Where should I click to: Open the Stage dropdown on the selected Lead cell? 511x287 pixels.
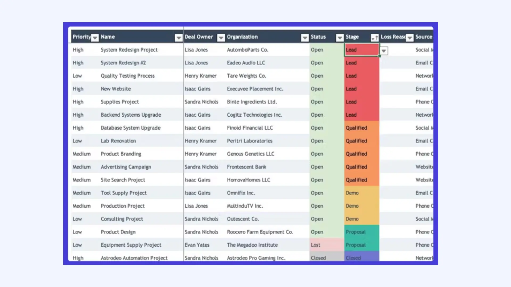point(384,50)
